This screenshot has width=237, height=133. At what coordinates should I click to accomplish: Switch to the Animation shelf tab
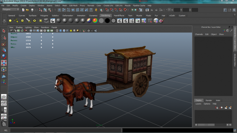[81, 16]
